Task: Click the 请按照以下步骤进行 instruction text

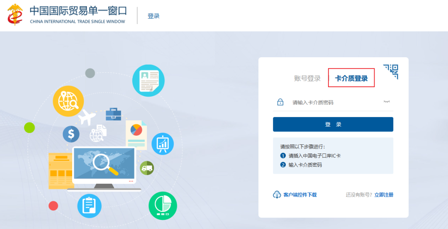Action: click(302, 147)
